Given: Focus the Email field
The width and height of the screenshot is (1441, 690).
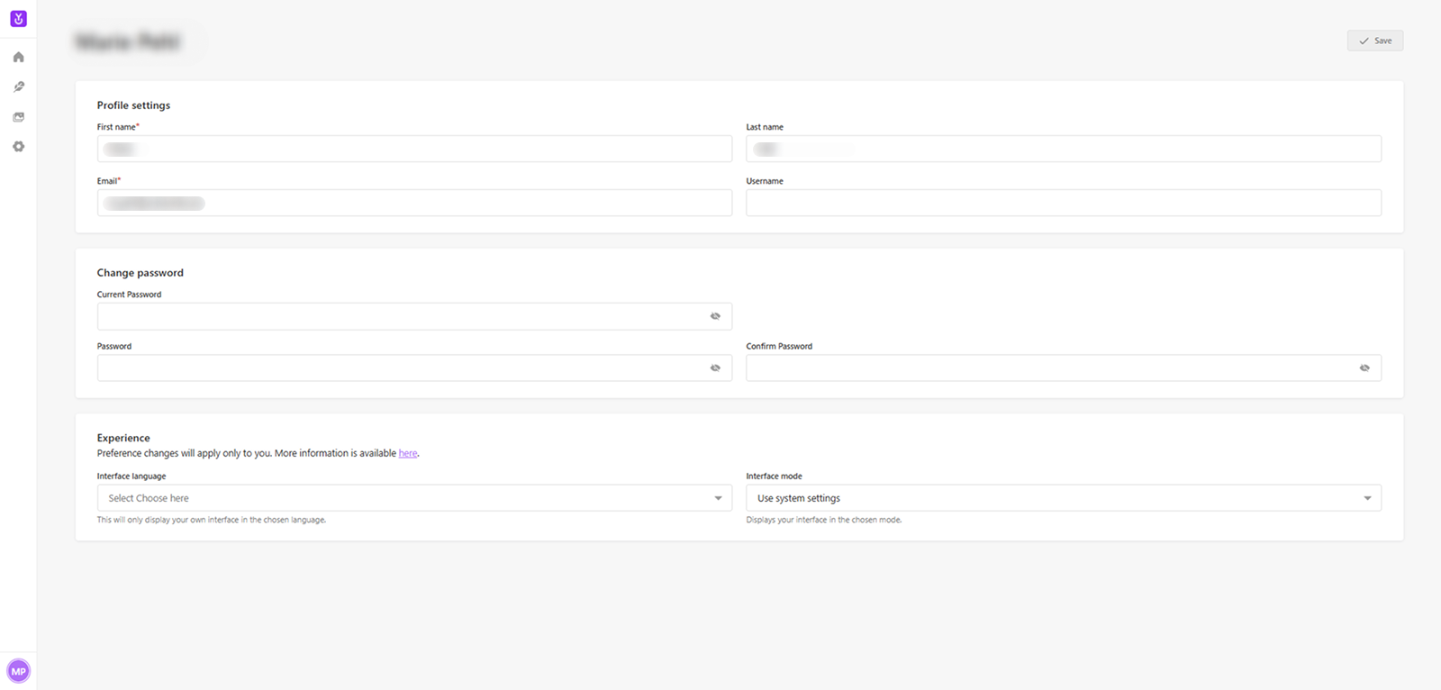Looking at the screenshot, I should 414,203.
